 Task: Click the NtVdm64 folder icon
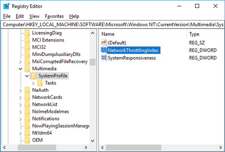pyautogui.click(x=27, y=133)
